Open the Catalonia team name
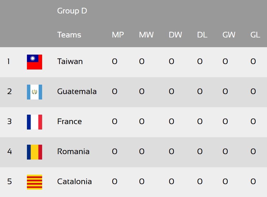267x197 pixels. click(x=74, y=181)
